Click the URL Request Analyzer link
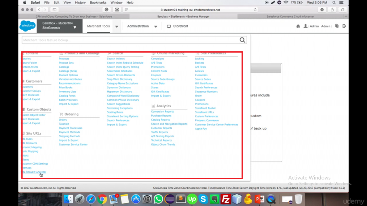Screen dimensions: 367x206 pos(34,172)
